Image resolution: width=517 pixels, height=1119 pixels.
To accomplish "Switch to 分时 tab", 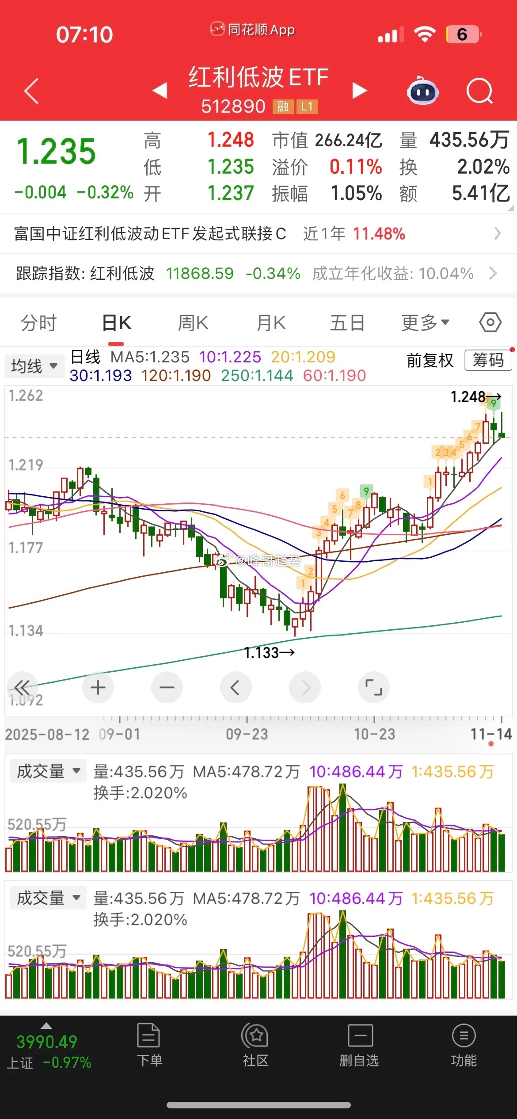I will 39,323.
